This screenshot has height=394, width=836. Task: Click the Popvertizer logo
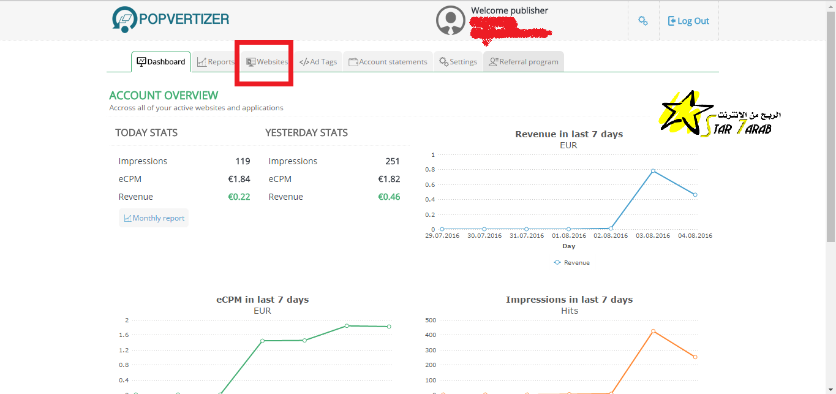(x=170, y=19)
